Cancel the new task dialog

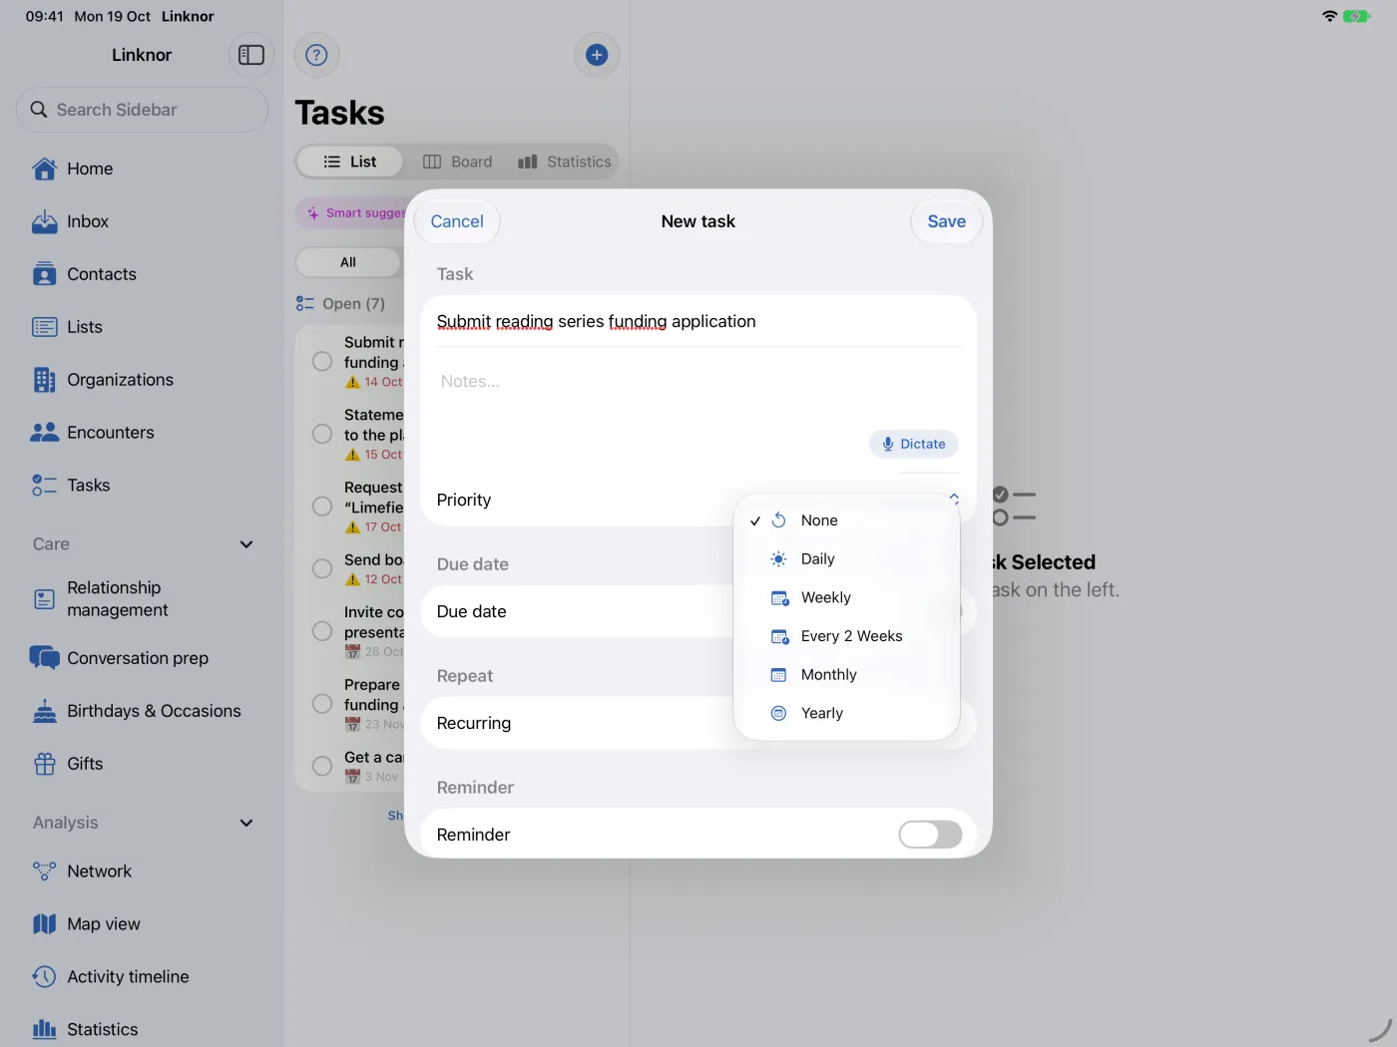(457, 221)
